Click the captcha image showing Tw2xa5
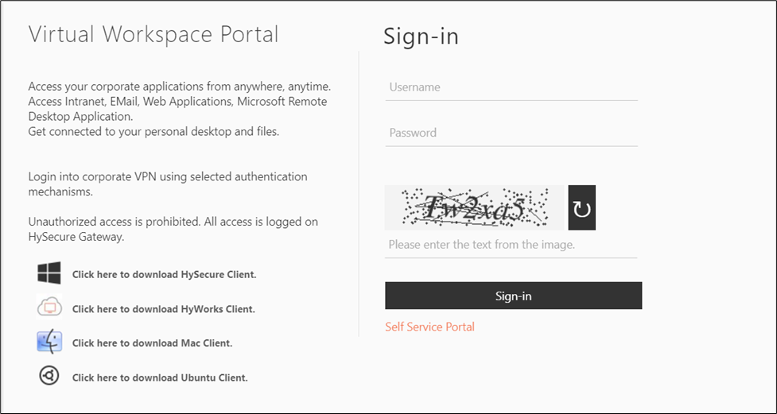777x414 pixels. (474, 208)
